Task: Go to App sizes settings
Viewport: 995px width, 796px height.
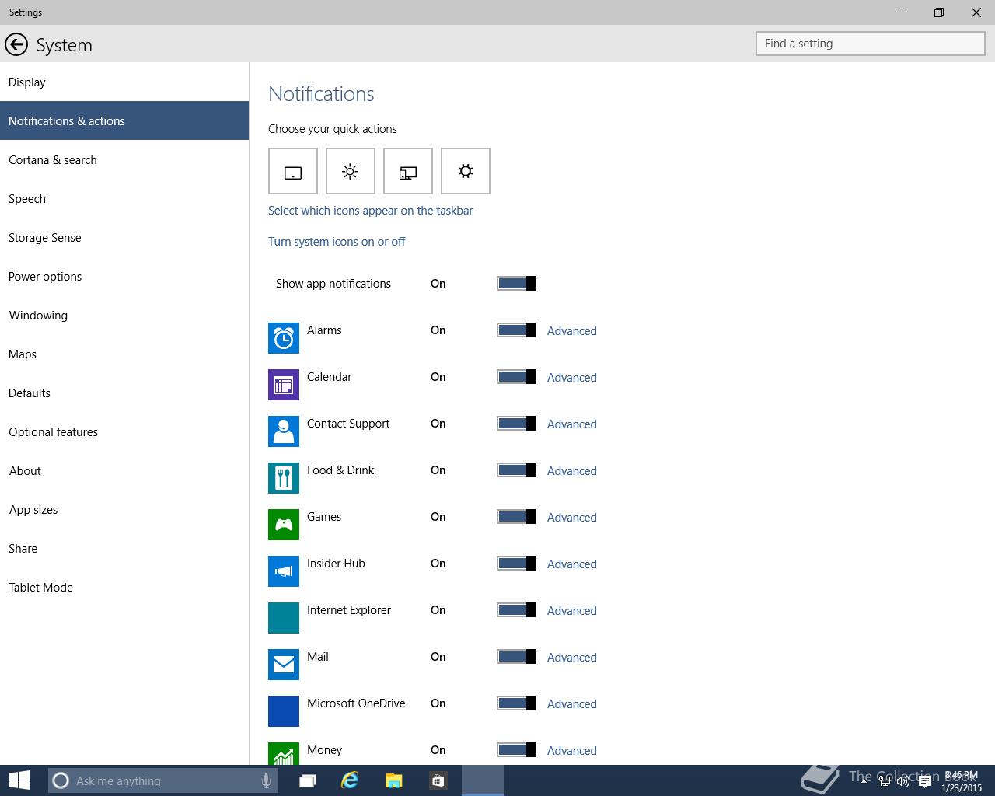Action: tap(124, 509)
